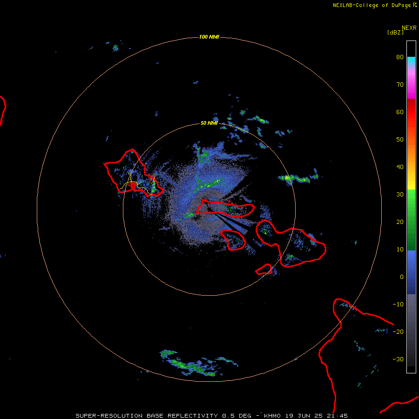Click the 50 NMI range ring label
Viewport: 419px width, 419px height.
click(x=209, y=123)
